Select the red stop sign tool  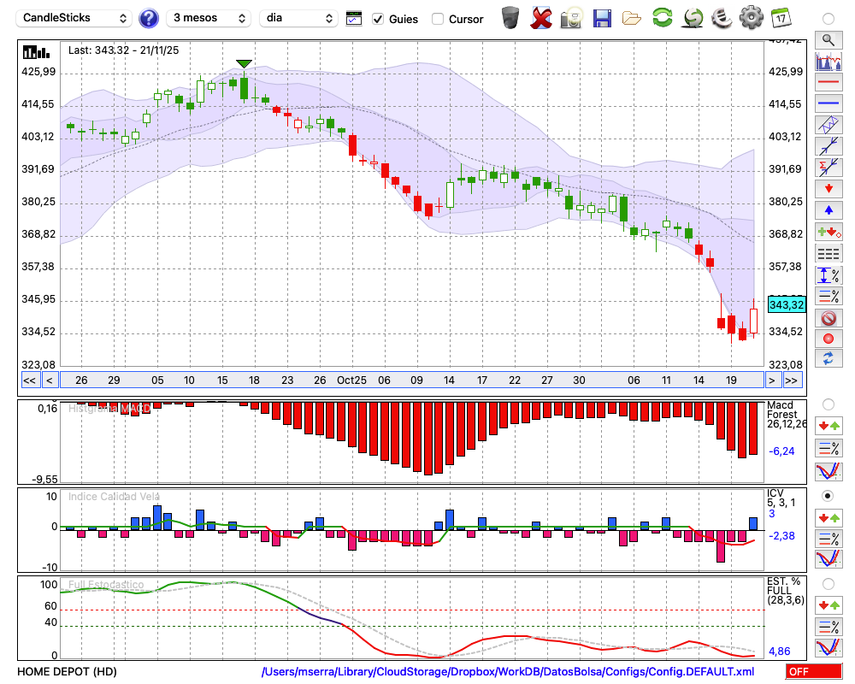tap(828, 318)
